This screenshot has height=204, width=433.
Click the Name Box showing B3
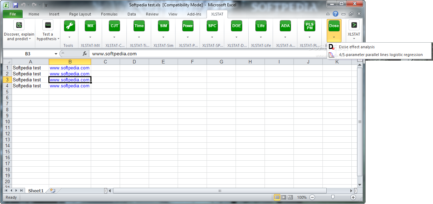(28, 54)
